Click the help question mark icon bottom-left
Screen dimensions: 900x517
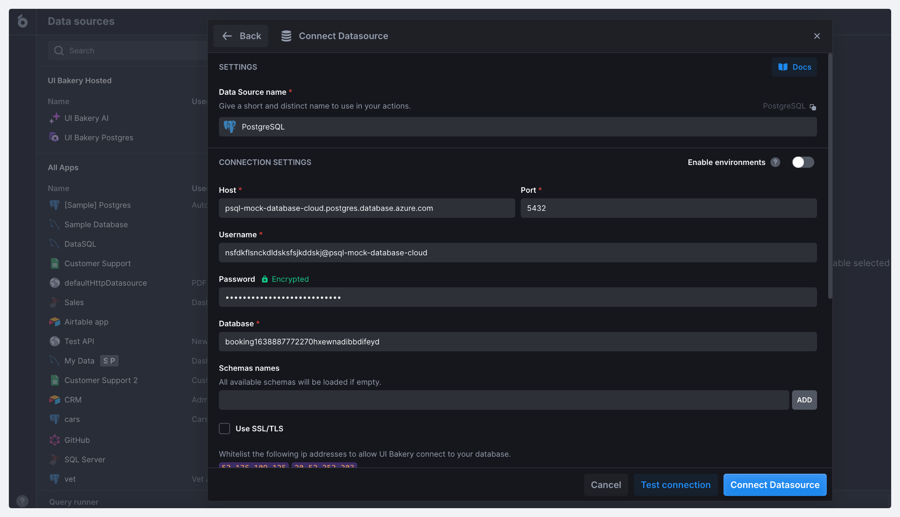pos(22,501)
